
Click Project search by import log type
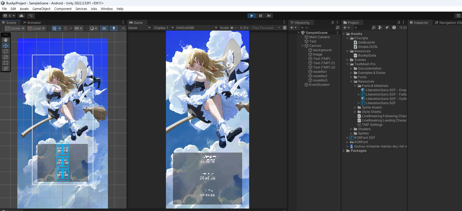(394, 28)
